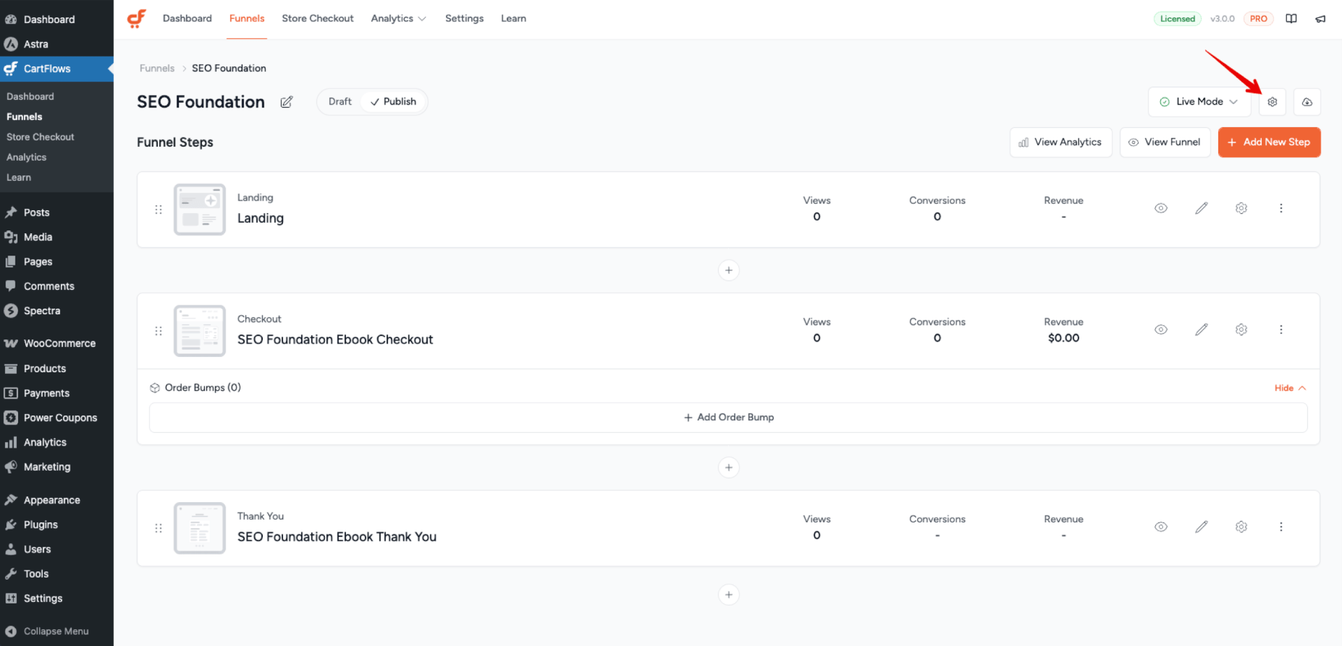Edit the Landing step with pencil icon
The image size is (1342, 646).
pos(1202,208)
